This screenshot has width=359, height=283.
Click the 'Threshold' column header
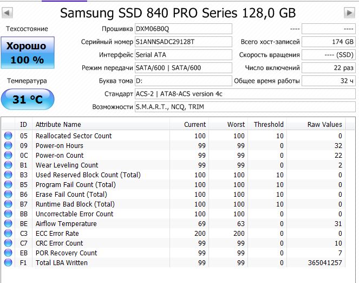(x=268, y=124)
